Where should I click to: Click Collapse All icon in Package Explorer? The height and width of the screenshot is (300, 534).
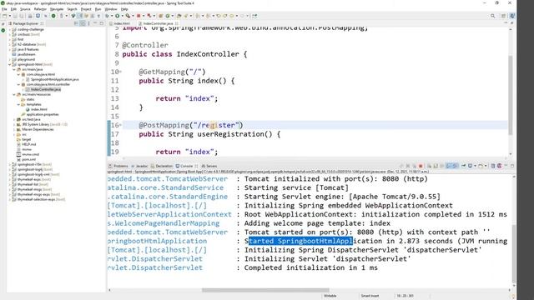tap(76, 23)
